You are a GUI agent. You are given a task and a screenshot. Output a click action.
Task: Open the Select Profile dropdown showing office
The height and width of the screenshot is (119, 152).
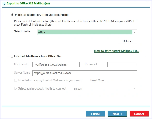coord(87,32)
